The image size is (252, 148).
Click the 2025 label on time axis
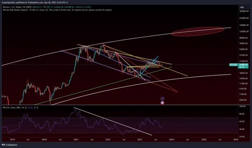(x=204, y=140)
